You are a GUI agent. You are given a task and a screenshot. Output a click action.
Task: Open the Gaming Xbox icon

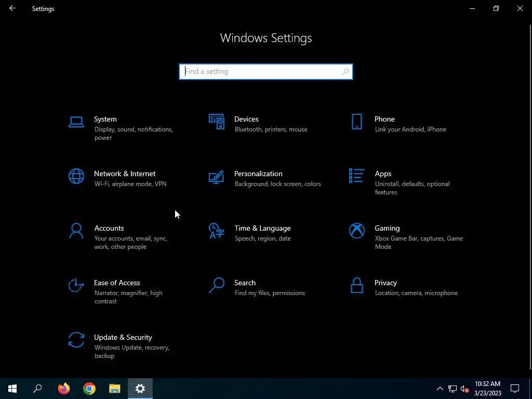[356, 231]
